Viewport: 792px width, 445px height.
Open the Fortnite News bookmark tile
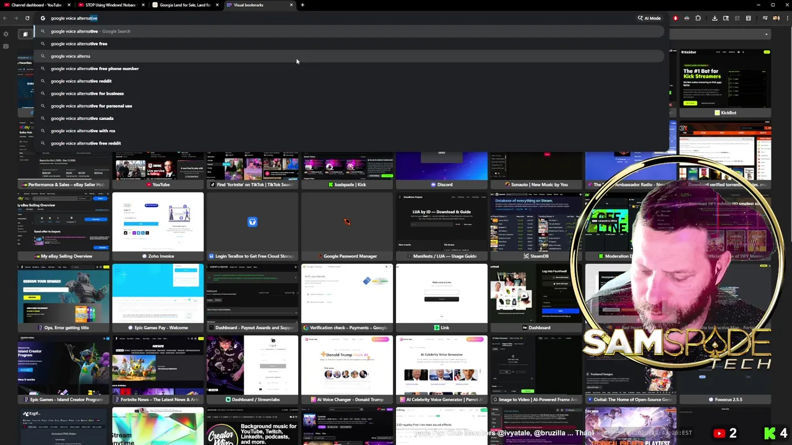(x=158, y=370)
